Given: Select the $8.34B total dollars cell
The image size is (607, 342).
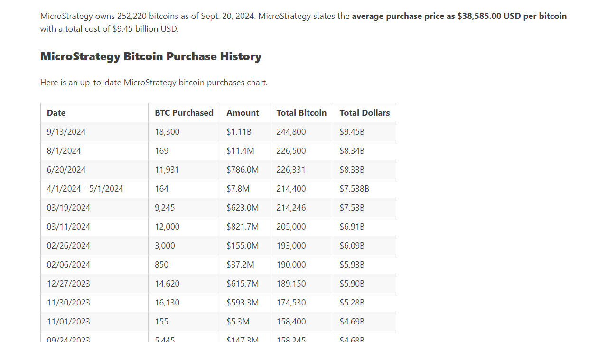Looking at the screenshot, I should [x=364, y=151].
